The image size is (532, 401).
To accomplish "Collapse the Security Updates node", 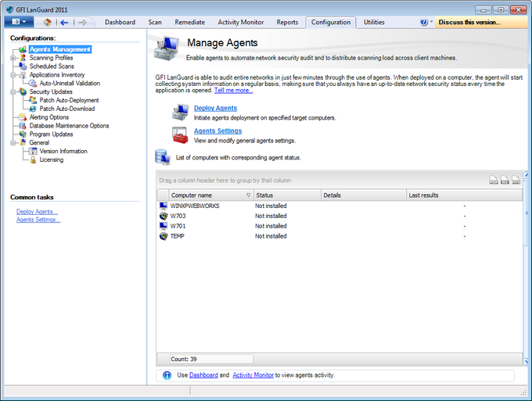I will pos(13,92).
